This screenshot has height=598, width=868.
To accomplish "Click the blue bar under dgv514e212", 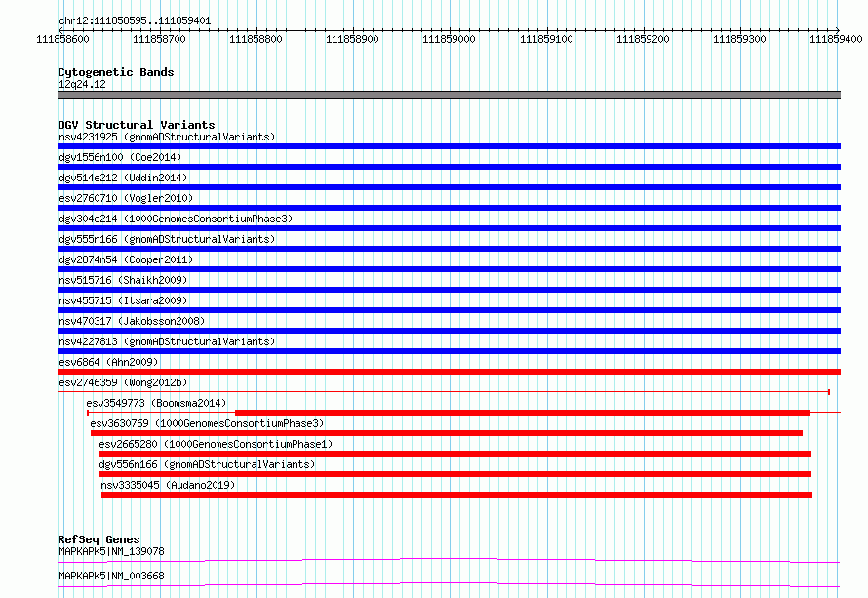I will tap(449, 187).
